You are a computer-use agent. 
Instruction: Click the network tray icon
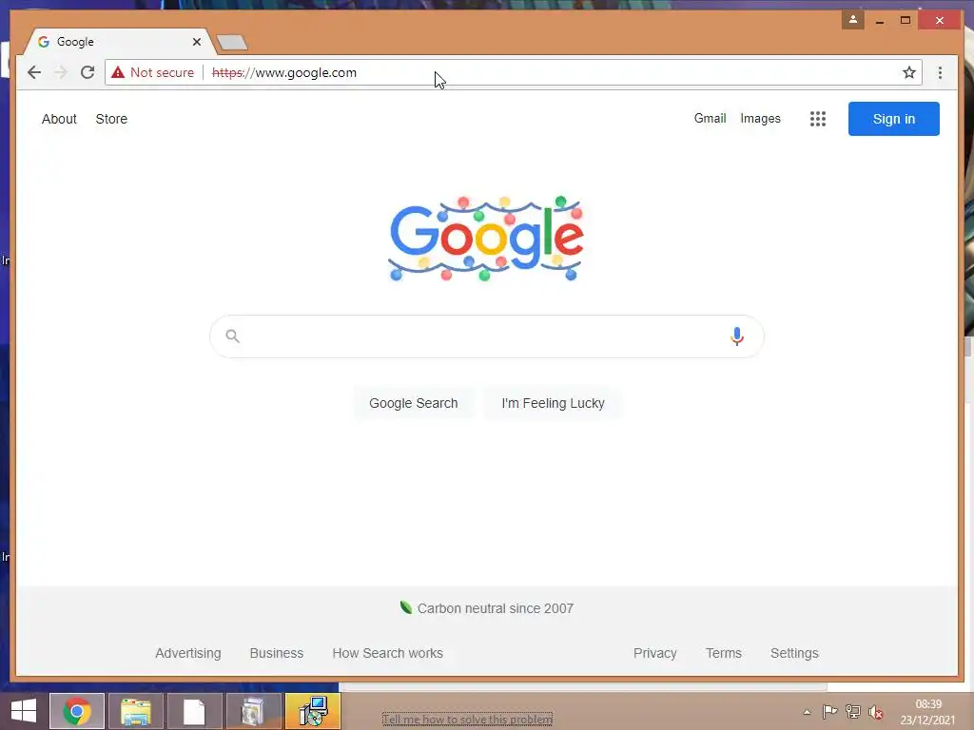[853, 712]
